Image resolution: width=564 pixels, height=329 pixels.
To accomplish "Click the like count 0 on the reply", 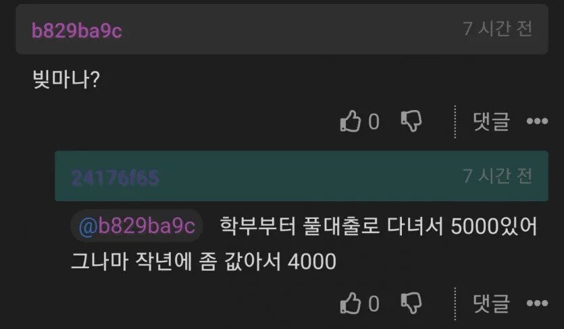I will tap(374, 304).
